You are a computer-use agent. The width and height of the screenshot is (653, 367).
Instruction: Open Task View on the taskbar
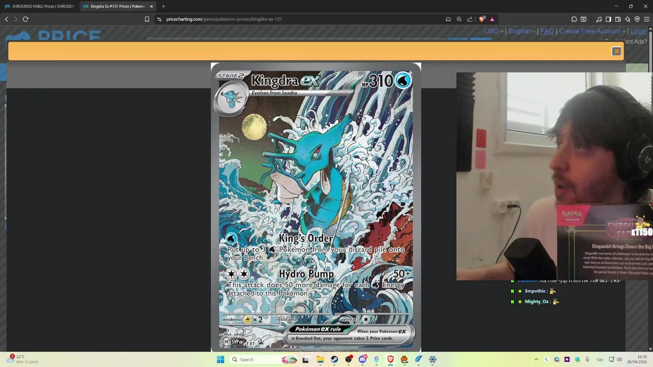point(306,360)
